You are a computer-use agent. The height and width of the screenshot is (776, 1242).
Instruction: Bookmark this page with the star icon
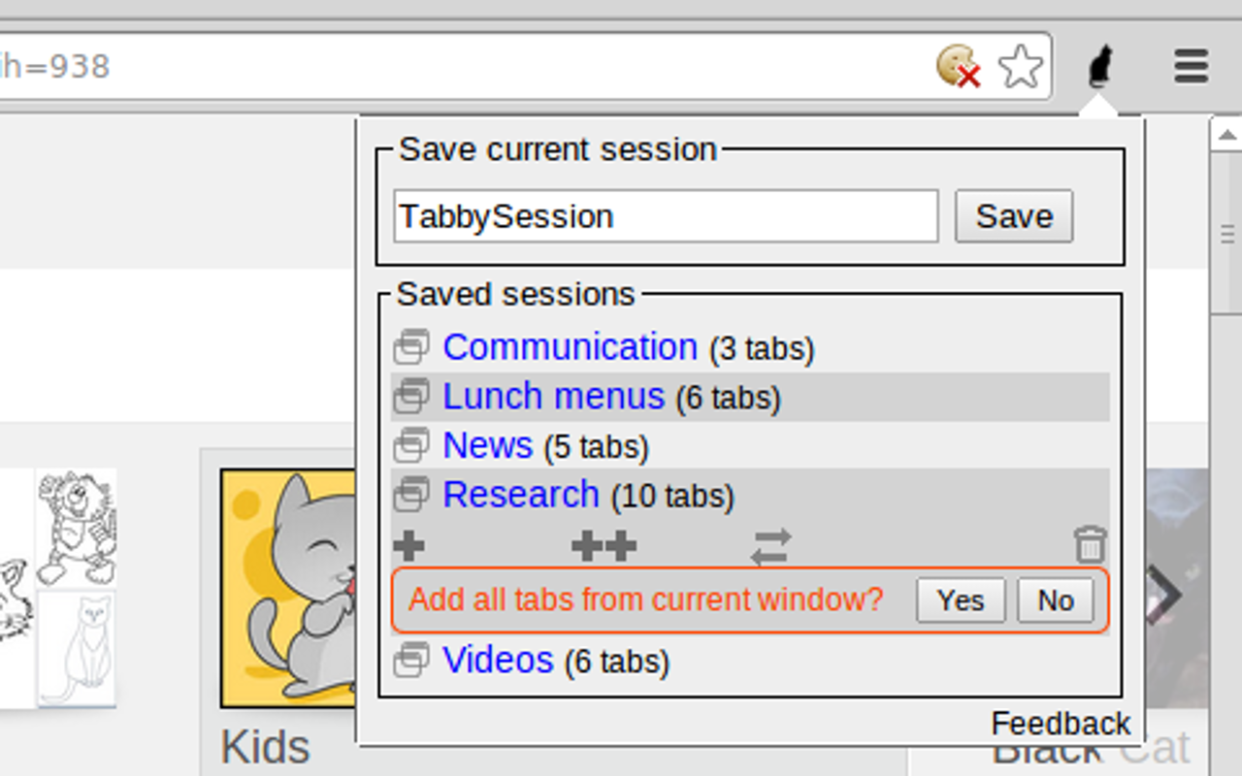[x=1021, y=67]
